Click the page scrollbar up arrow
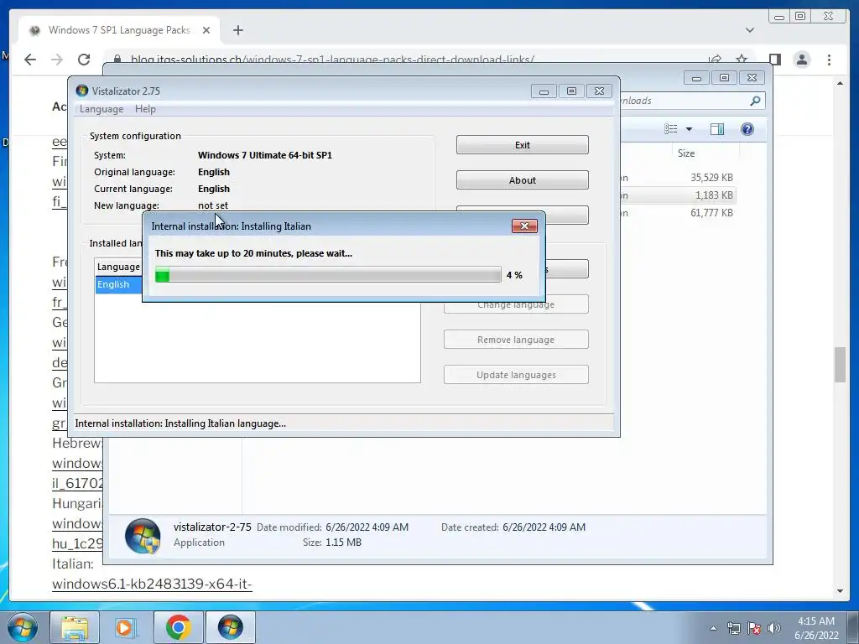859x644 pixels. pyautogui.click(x=840, y=83)
